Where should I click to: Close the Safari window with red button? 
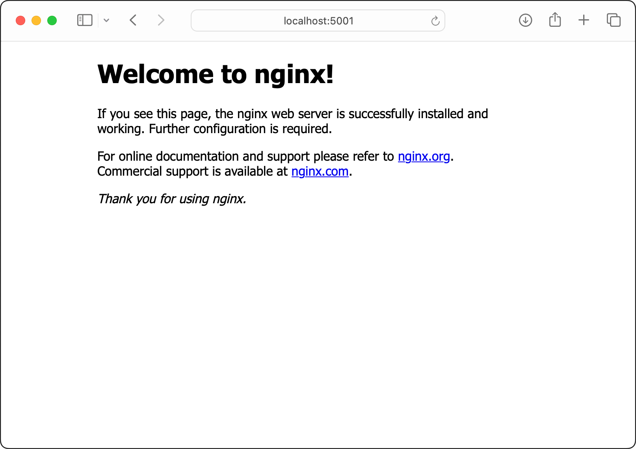click(20, 20)
